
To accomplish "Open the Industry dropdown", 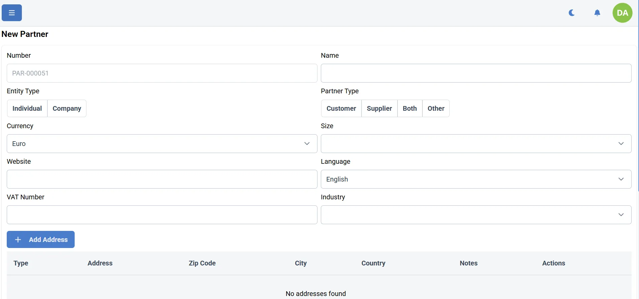I will pyautogui.click(x=476, y=215).
